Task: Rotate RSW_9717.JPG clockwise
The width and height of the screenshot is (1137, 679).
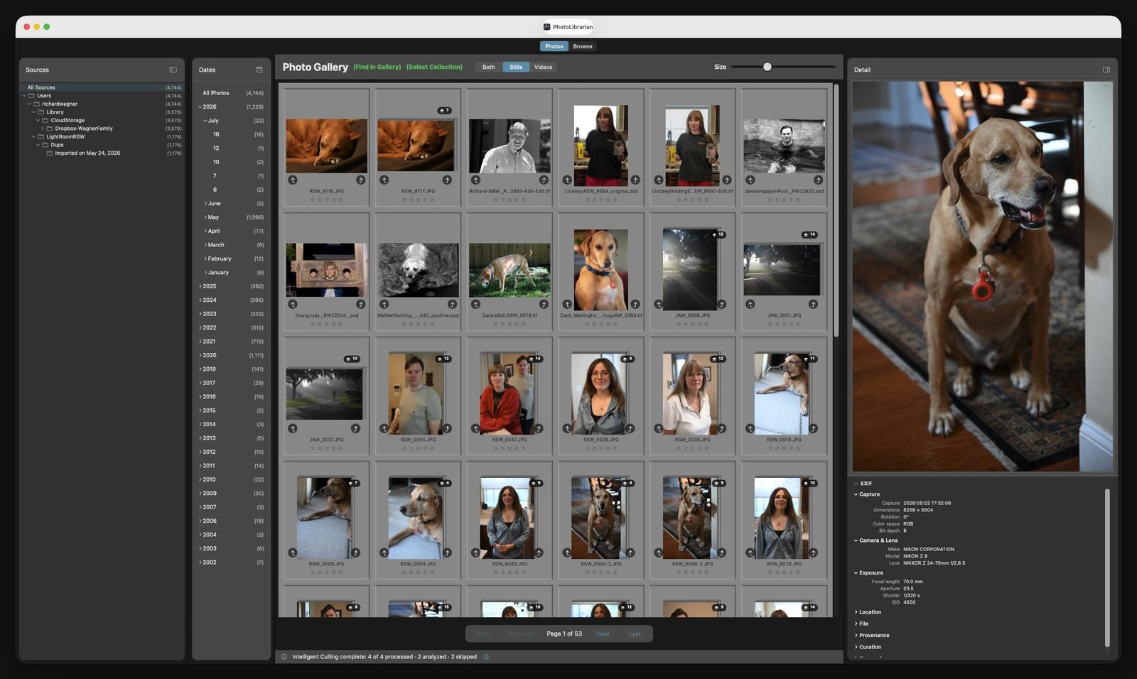Action: pyautogui.click(x=447, y=180)
